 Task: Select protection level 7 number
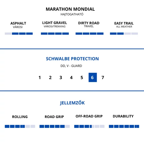[103, 77]
